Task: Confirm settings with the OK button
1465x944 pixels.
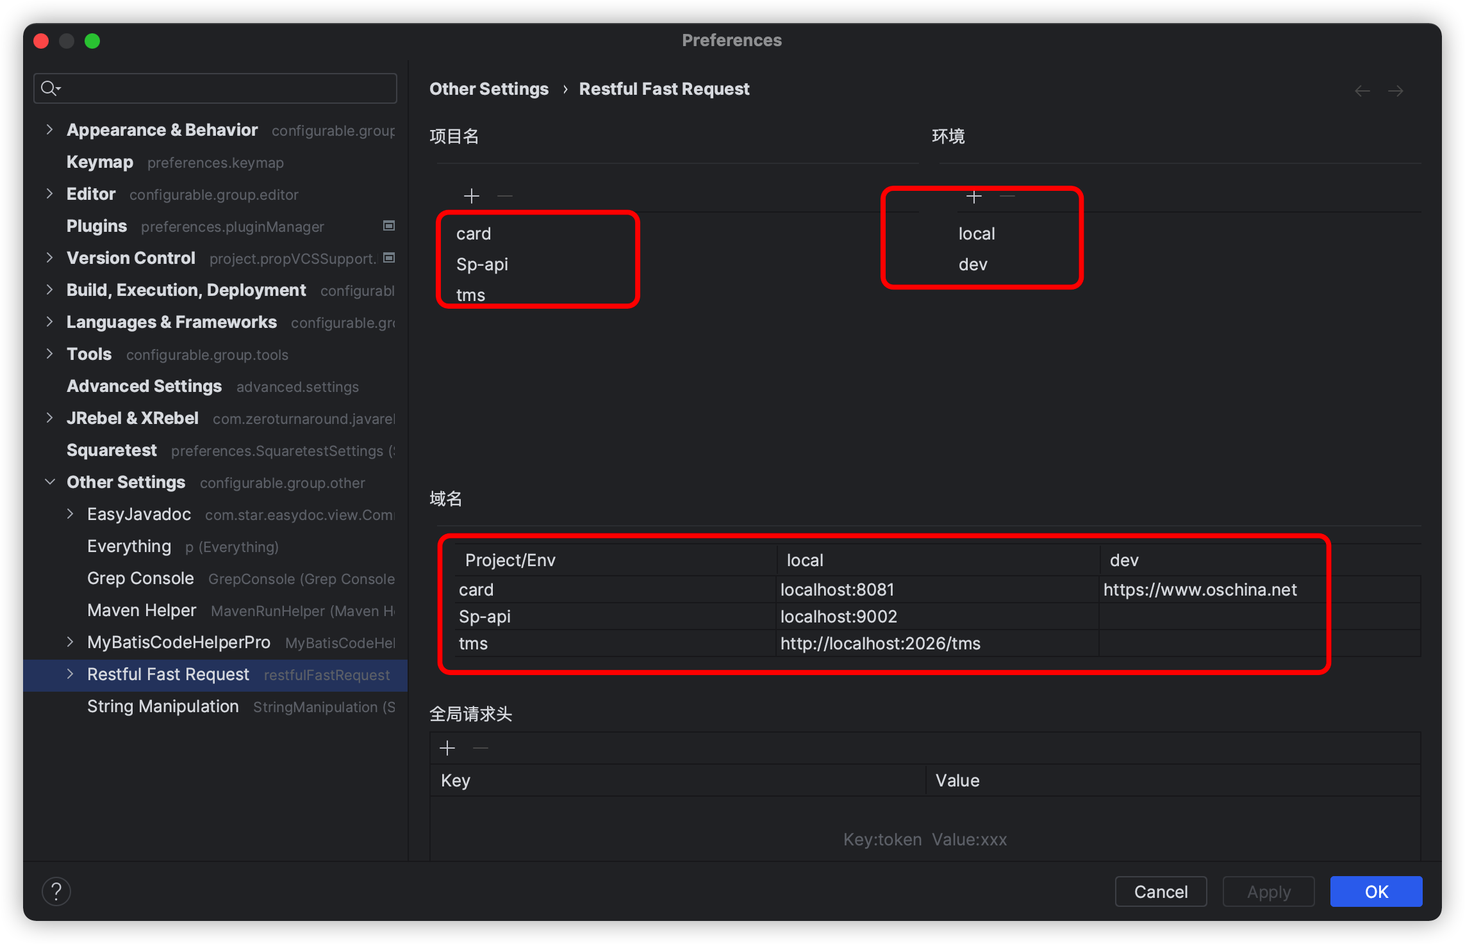Action: pos(1375,891)
